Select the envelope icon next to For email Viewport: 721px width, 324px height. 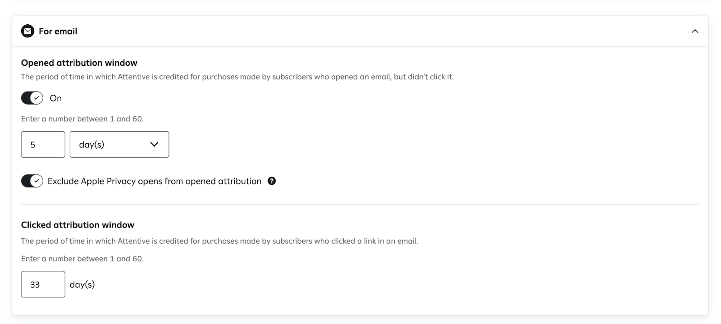27,31
